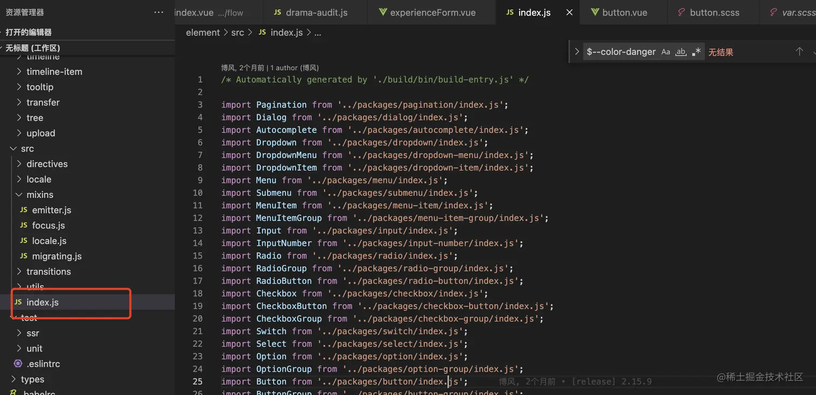This screenshot has height=395, width=816.
Task: Close the index.js editor tab
Action: point(569,12)
